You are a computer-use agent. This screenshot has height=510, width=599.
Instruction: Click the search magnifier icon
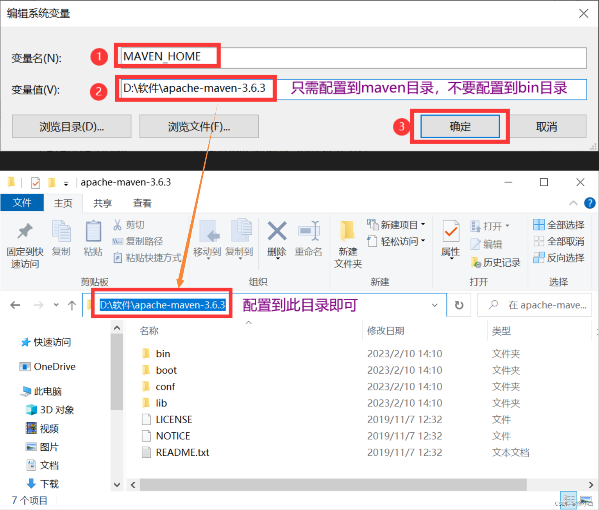click(494, 304)
